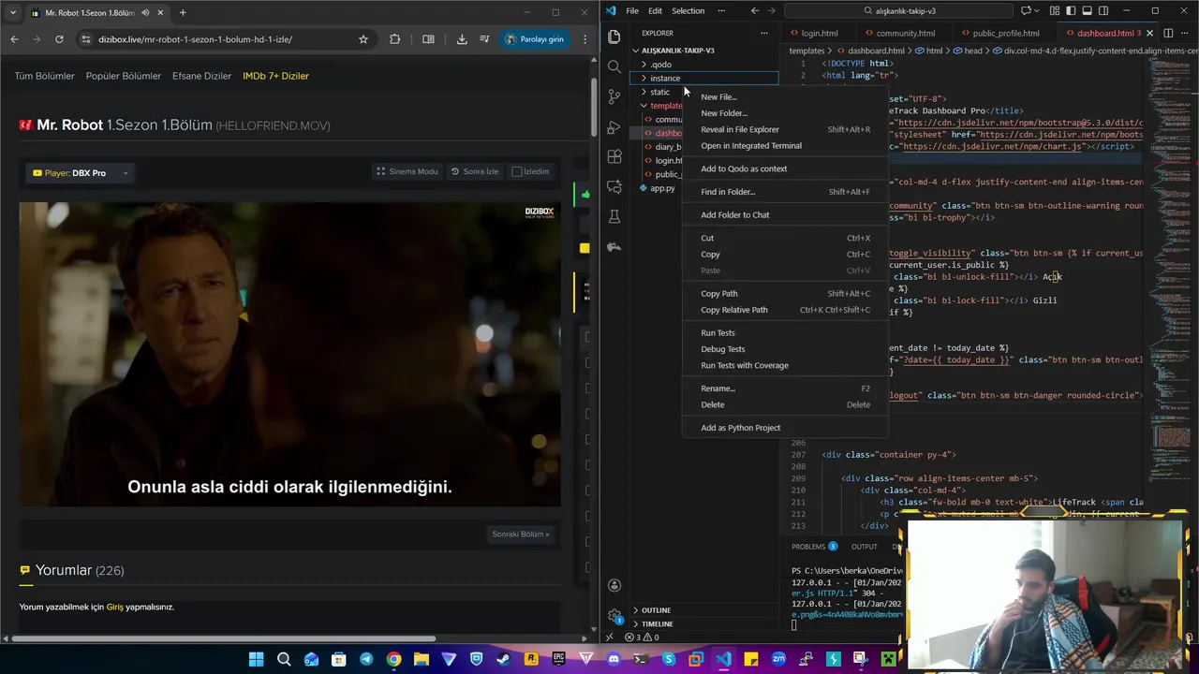Reload the dizibox page in Chrome

[59, 39]
